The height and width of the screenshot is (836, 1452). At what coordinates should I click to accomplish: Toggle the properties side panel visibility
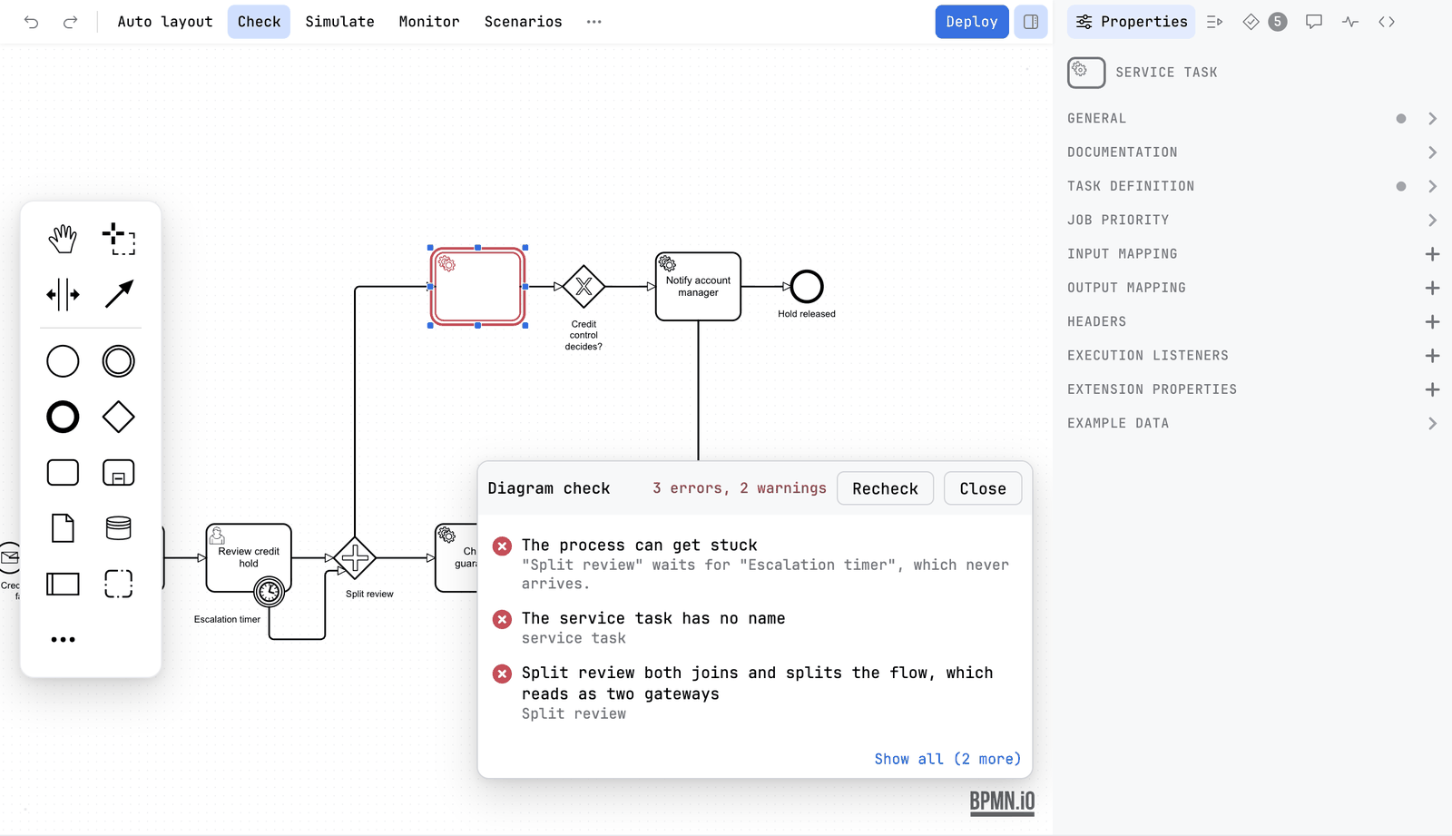1031,22
